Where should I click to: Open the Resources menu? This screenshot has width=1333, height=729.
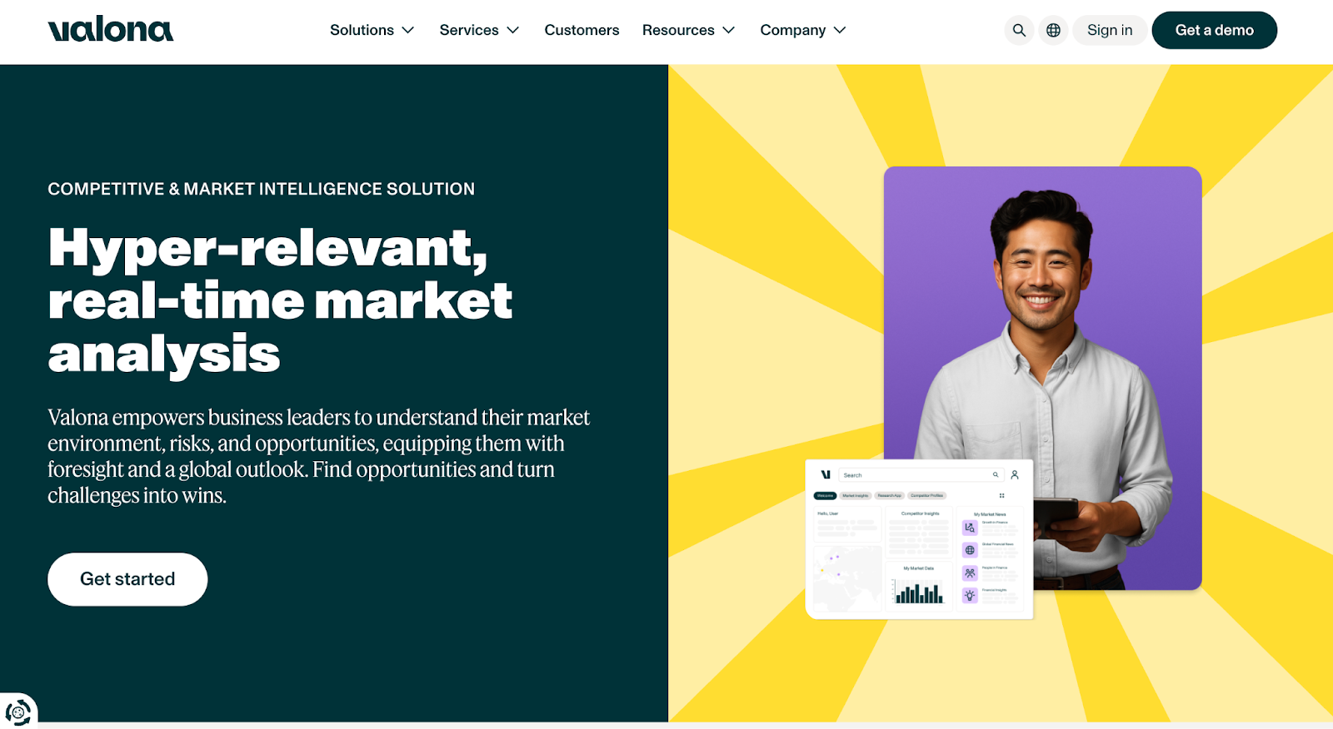688,30
